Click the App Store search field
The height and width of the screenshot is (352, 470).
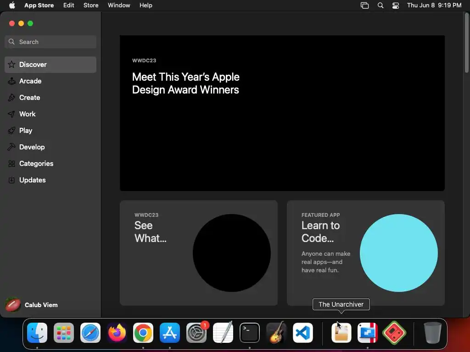point(50,42)
